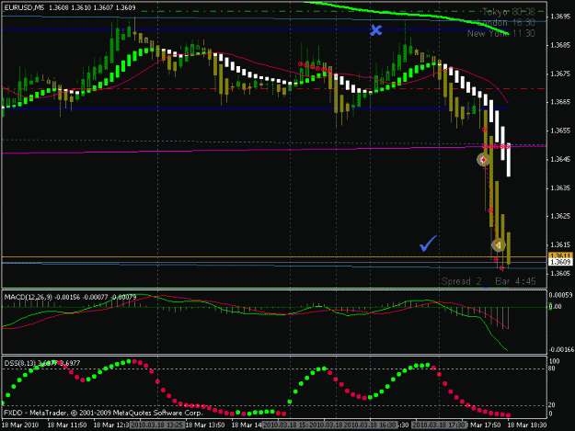Click the Bar 4:45 countdown label
575x431 pixels.
tap(515, 281)
